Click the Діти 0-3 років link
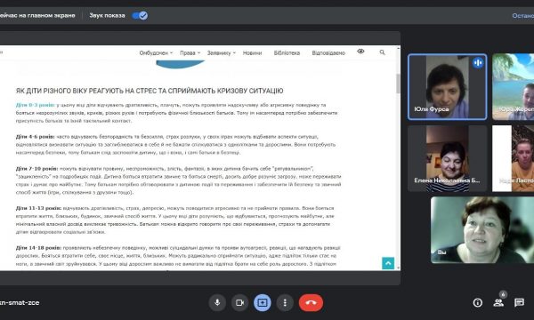The height and width of the screenshot is (320, 534). (x=35, y=105)
